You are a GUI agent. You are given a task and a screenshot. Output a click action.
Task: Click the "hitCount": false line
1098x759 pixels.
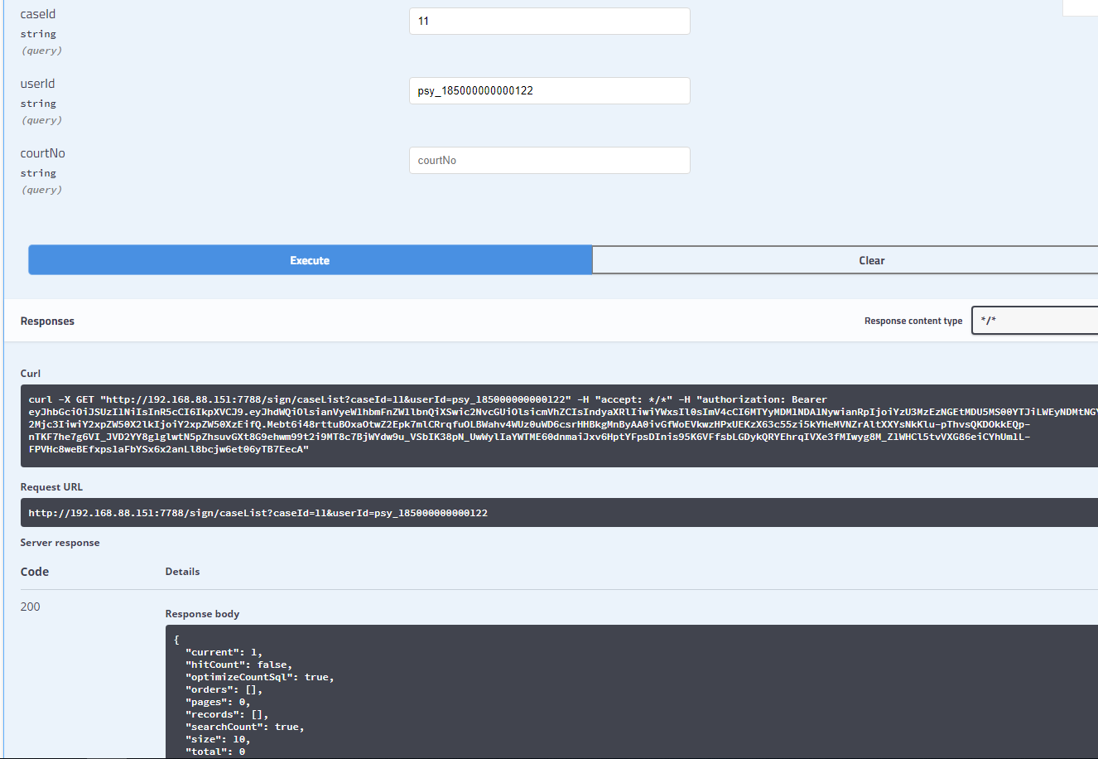click(x=238, y=665)
